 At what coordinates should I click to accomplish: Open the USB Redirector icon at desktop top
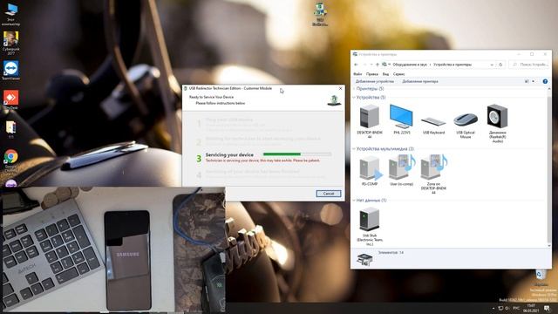(x=320, y=14)
